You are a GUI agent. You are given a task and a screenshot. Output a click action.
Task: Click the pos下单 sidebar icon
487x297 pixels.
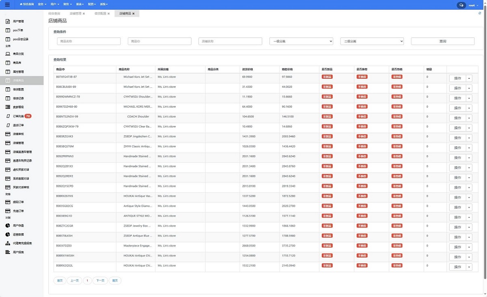click(x=8, y=30)
